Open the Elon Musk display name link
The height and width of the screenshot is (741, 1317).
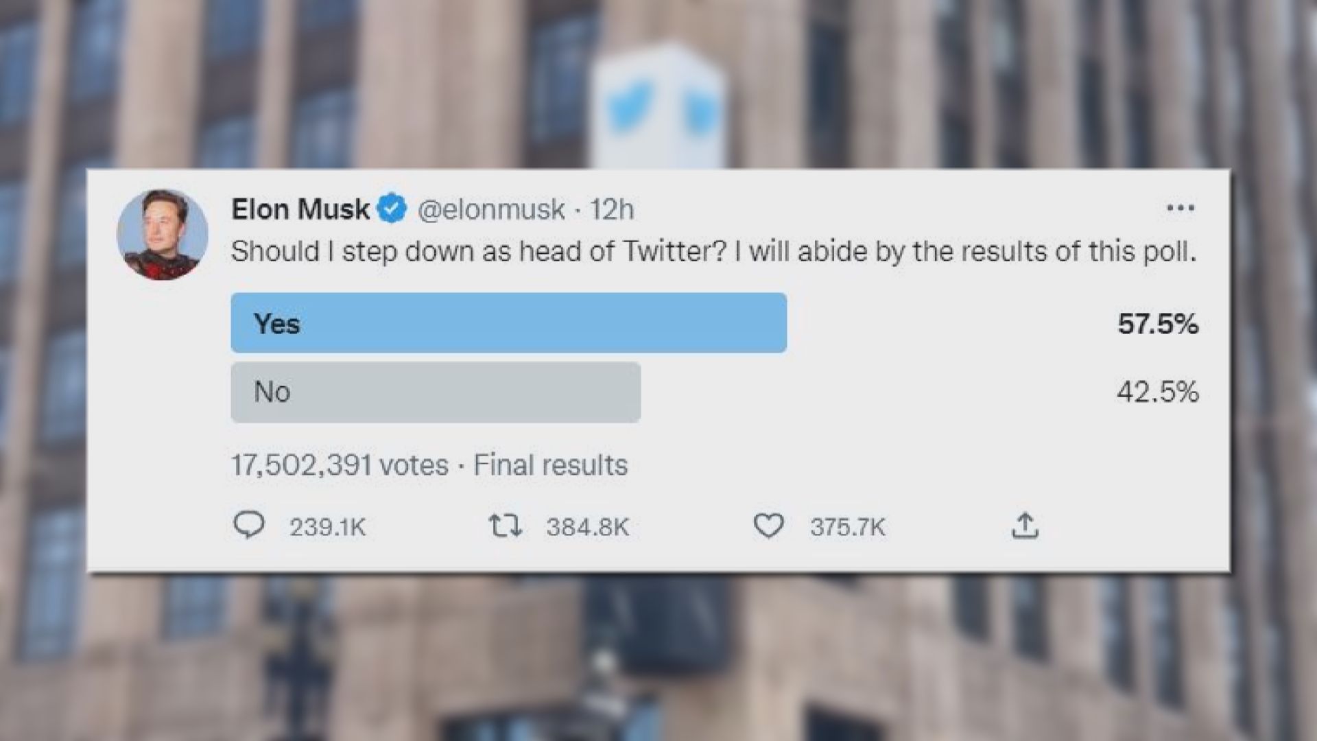tap(300, 209)
